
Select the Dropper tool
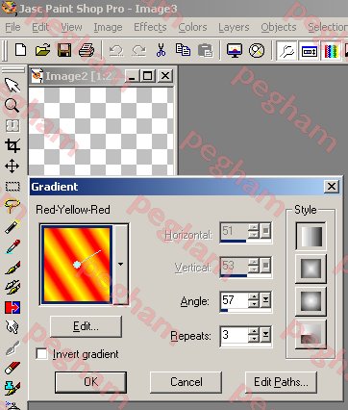(12, 246)
